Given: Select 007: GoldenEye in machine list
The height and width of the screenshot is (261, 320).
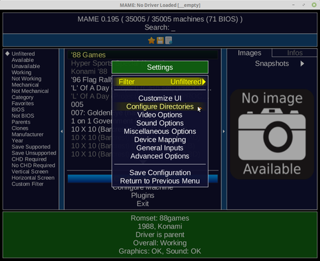Looking at the screenshot, I should coord(91,113).
